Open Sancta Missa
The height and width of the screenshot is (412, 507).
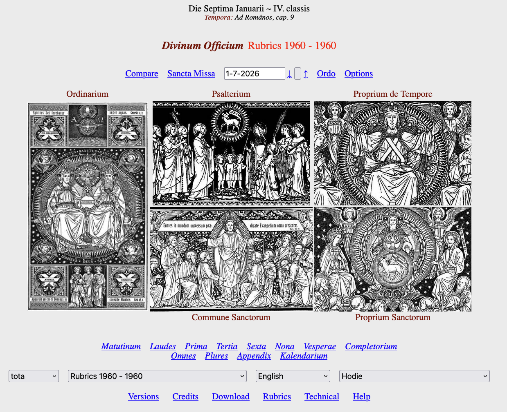tap(191, 73)
